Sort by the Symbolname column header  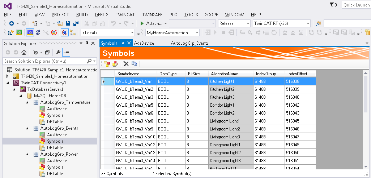[136, 74]
